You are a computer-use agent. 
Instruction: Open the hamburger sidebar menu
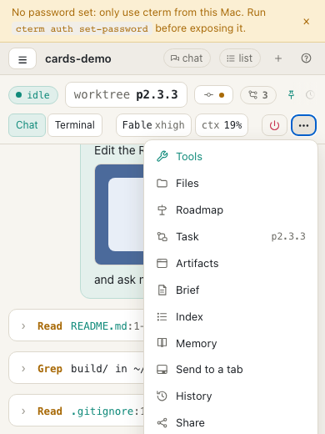[22, 58]
